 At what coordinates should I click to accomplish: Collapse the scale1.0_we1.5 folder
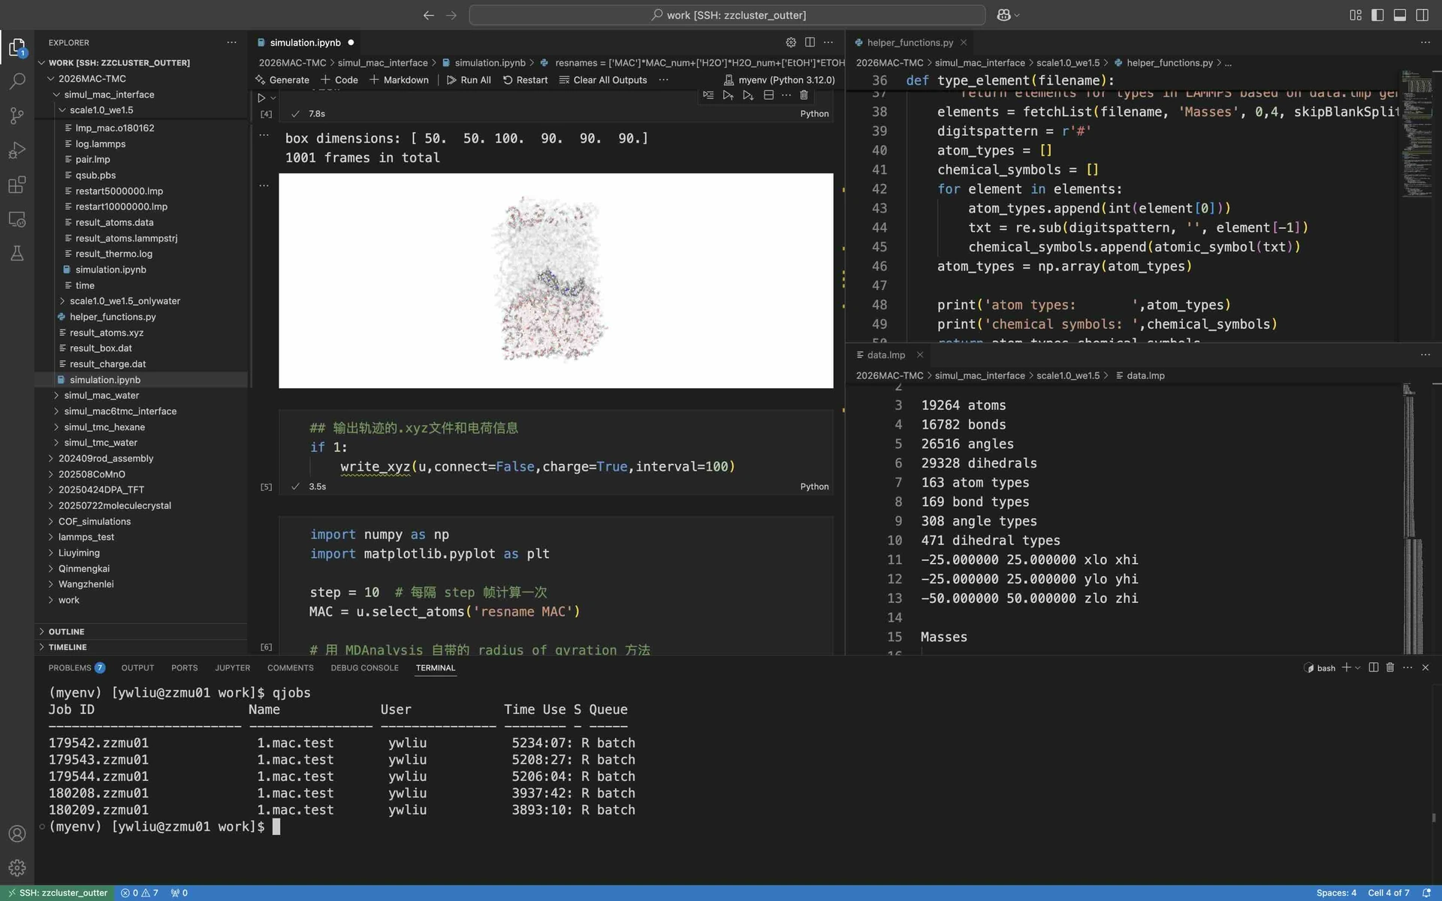(x=62, y=110)
